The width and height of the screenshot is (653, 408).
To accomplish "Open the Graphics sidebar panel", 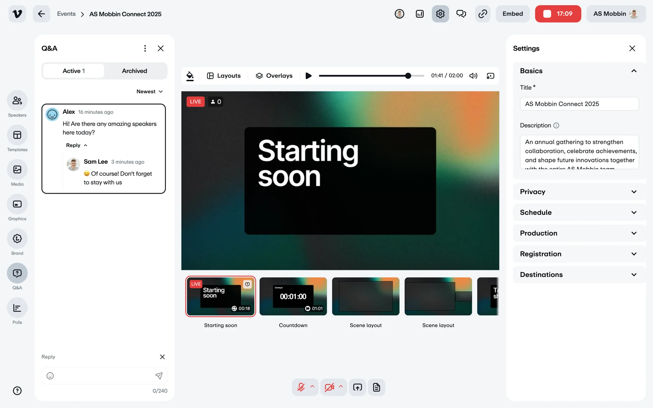I will (x=17, y=204).
